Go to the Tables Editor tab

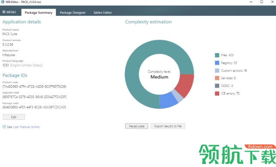103,12
